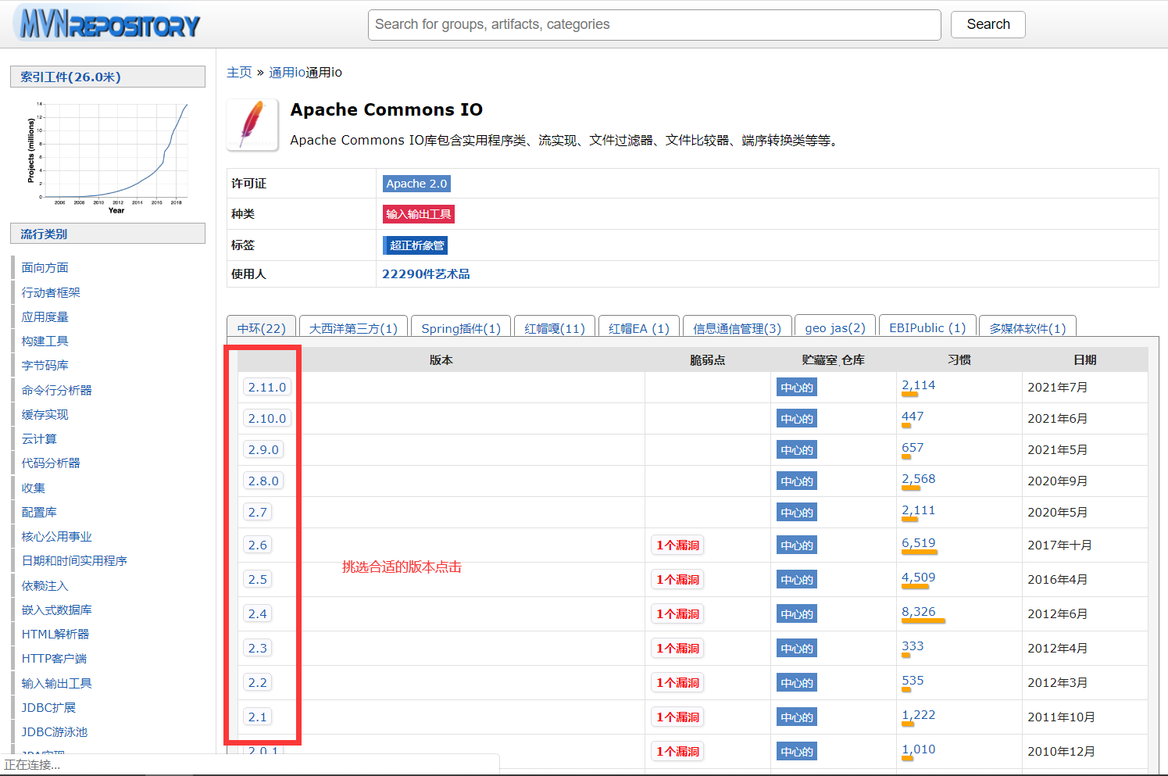The height and width of the screenshot is (776, 1168).
Task: Select version 2.9.0
Action: pyautogui.click(x=263, y=450)
